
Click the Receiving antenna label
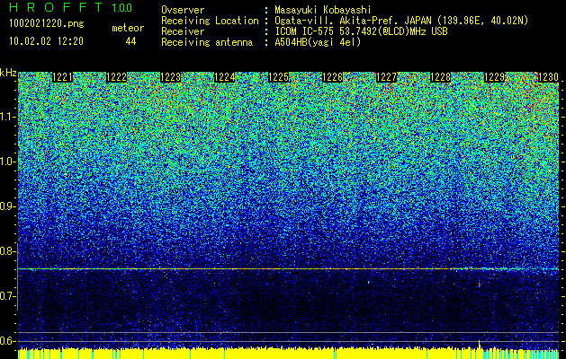[x=207, y=42]
